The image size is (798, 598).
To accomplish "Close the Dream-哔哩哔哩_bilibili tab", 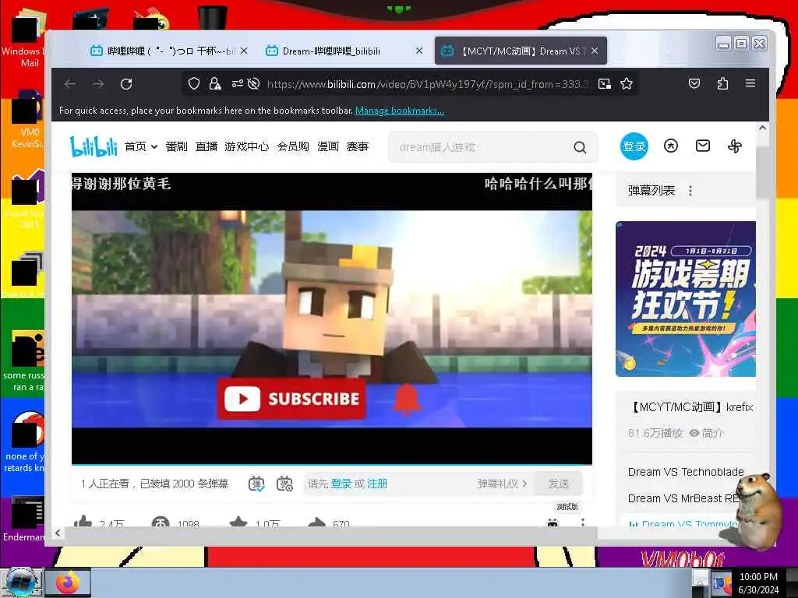I will (418, 51).
